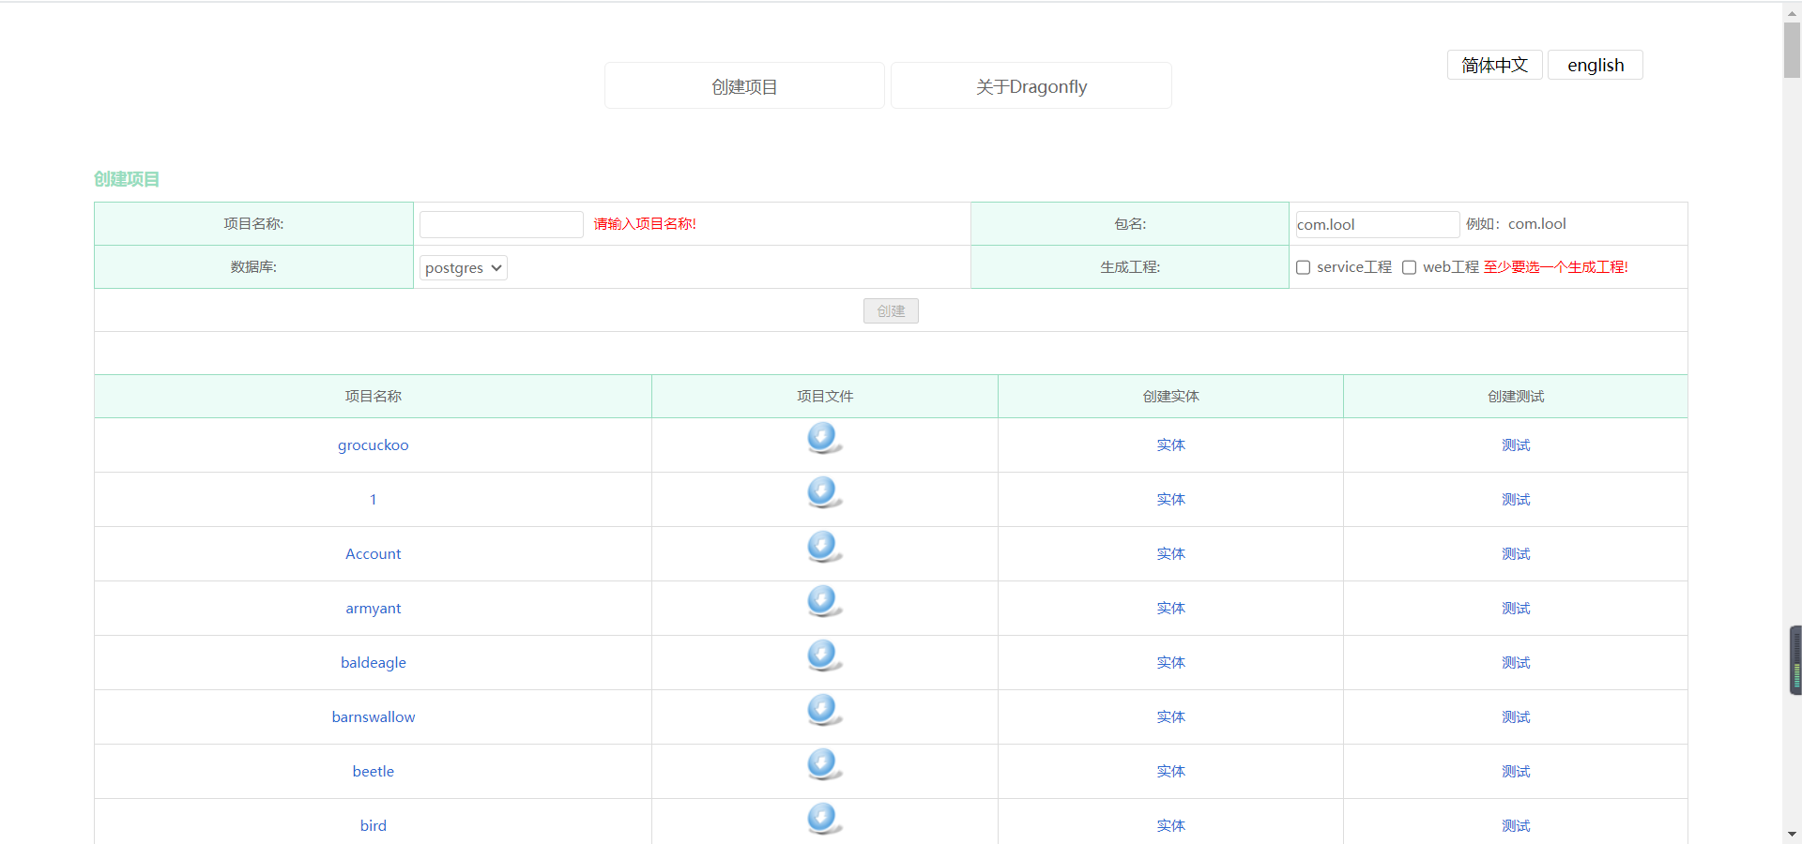Open the bird project link
This screenshot has width=1802, height=844.
click(374, 826)
